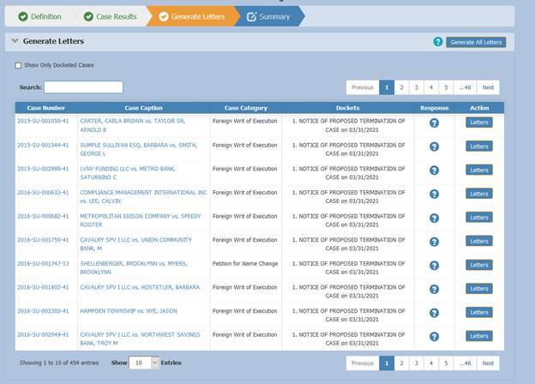Sort by the Case Caption column header

[143, 108]
